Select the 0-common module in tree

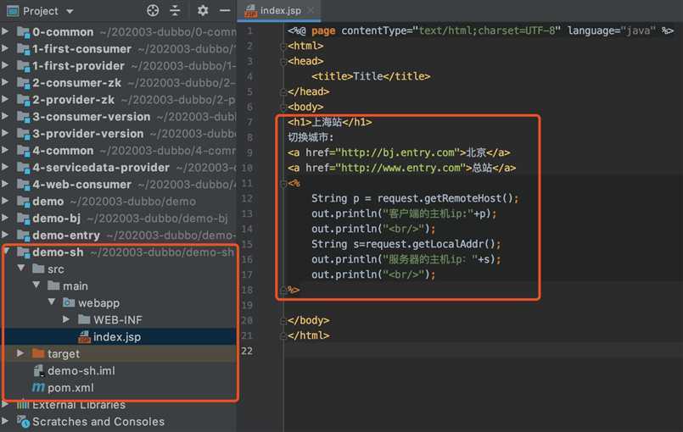click(x=62, y=31)
